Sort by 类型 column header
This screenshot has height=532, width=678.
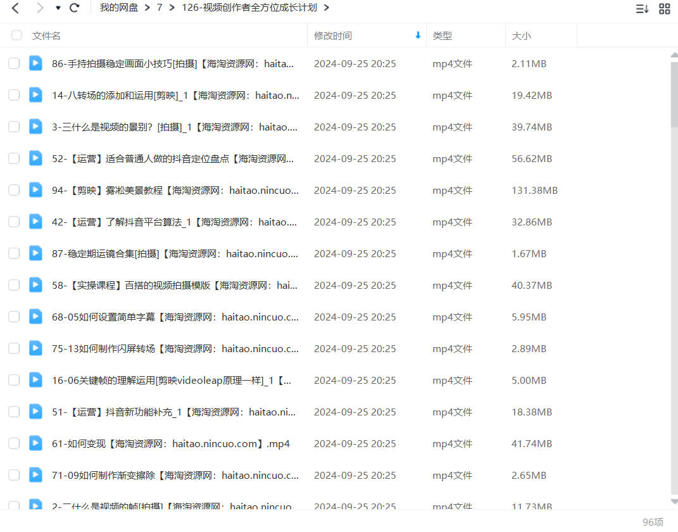click(443, 36)
